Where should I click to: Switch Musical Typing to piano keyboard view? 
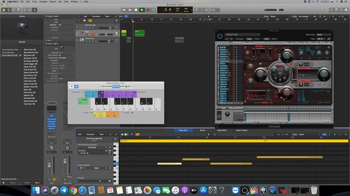72,87
